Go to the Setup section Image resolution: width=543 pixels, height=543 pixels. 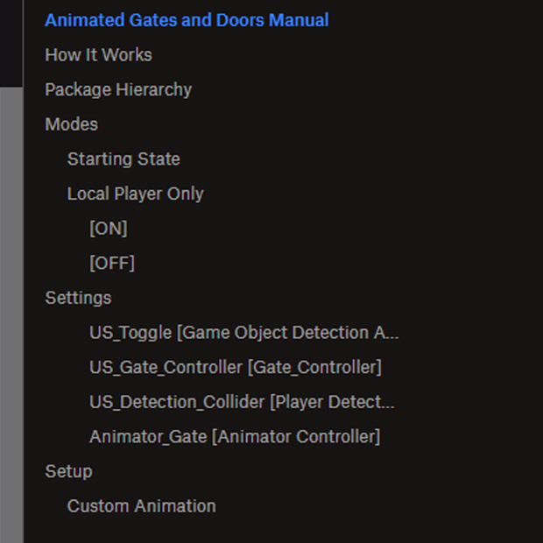pos(68,472)
